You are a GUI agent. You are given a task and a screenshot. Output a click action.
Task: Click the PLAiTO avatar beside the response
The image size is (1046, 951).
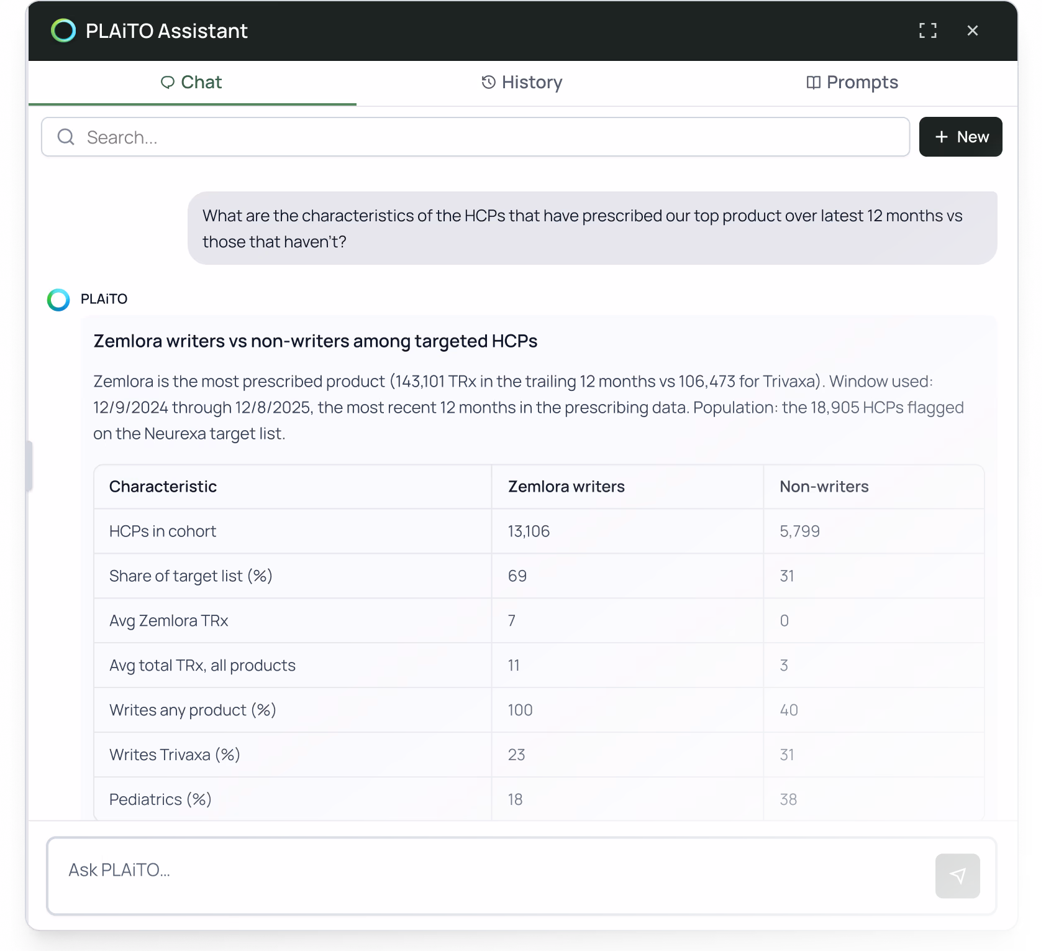point(58,300)
